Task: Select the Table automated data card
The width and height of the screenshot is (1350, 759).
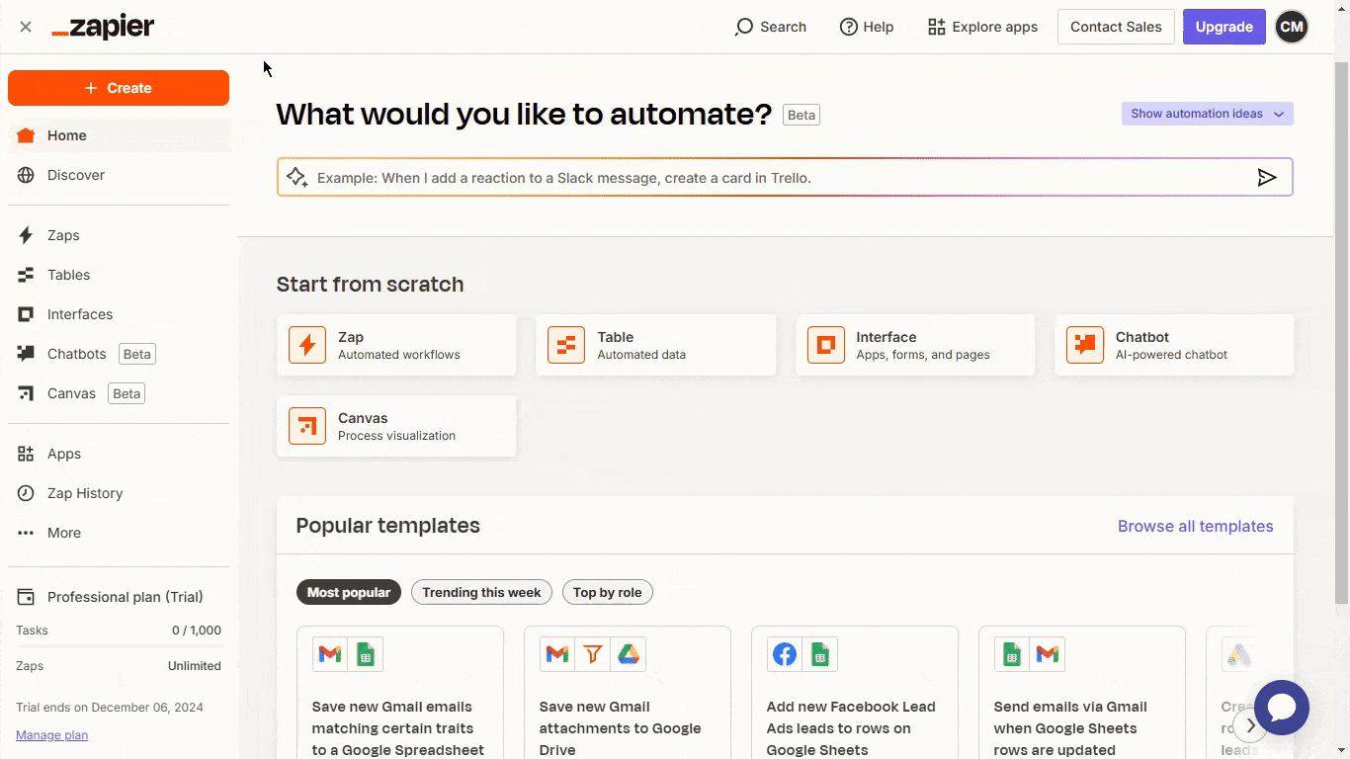Action: (x=656, y=345)
